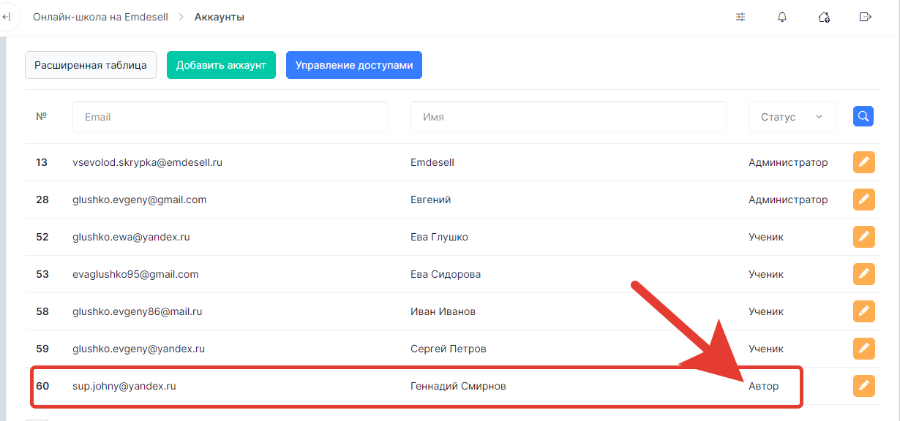
Task: Open the Онлайн-школа на Emdesell breadcrumb
Action: 100,17
